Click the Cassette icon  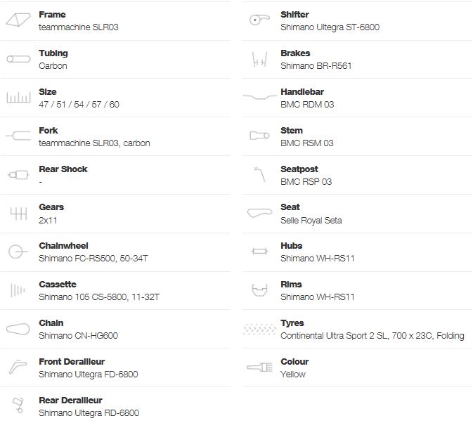point(18,290)
